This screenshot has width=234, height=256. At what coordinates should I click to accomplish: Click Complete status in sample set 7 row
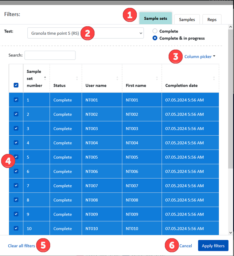pyautogui.click(x=66, y=186)
